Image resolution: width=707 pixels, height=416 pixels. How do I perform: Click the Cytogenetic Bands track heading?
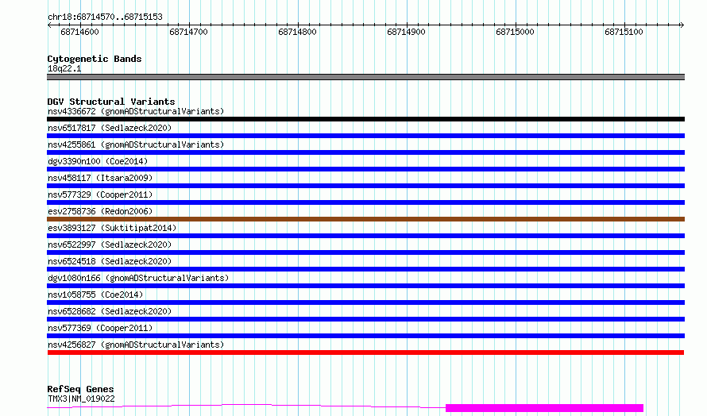(95, 59)
